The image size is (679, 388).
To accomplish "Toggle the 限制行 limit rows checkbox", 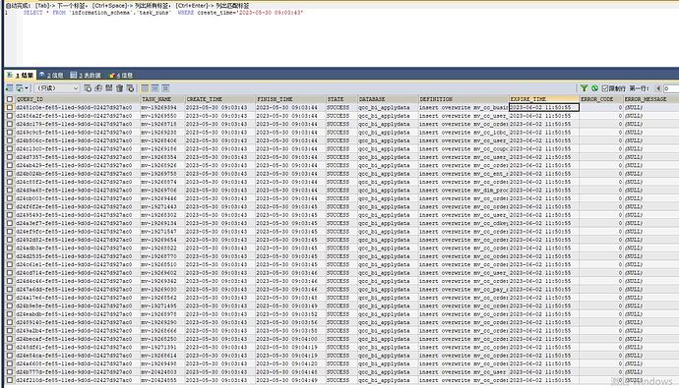I will point(605,88).
